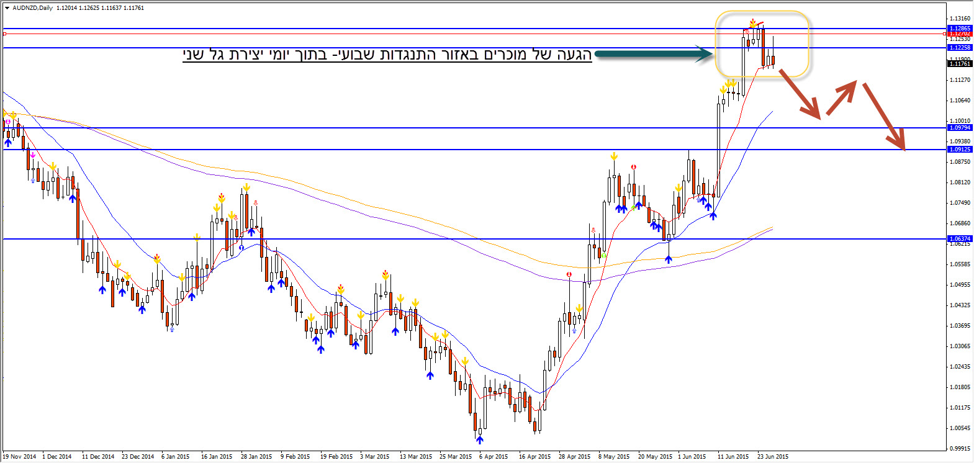Screen dimensions: 974x463
Task: Click the 6 Apr 2015 date on time axis
Action: pos(494,457)
